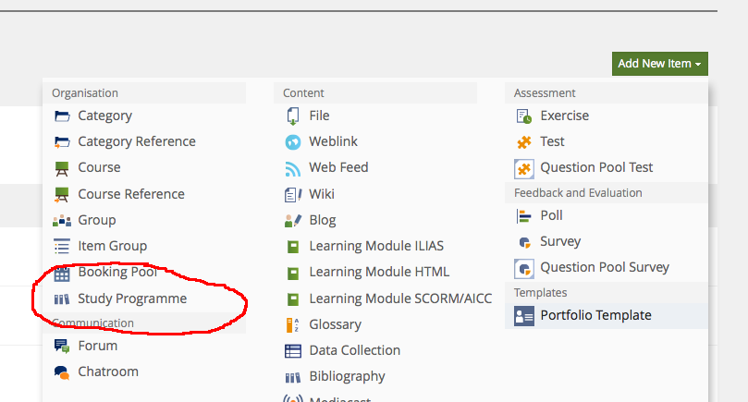
Task: Click the Forum speech bubbles icon
Action: tap(62, 346)
